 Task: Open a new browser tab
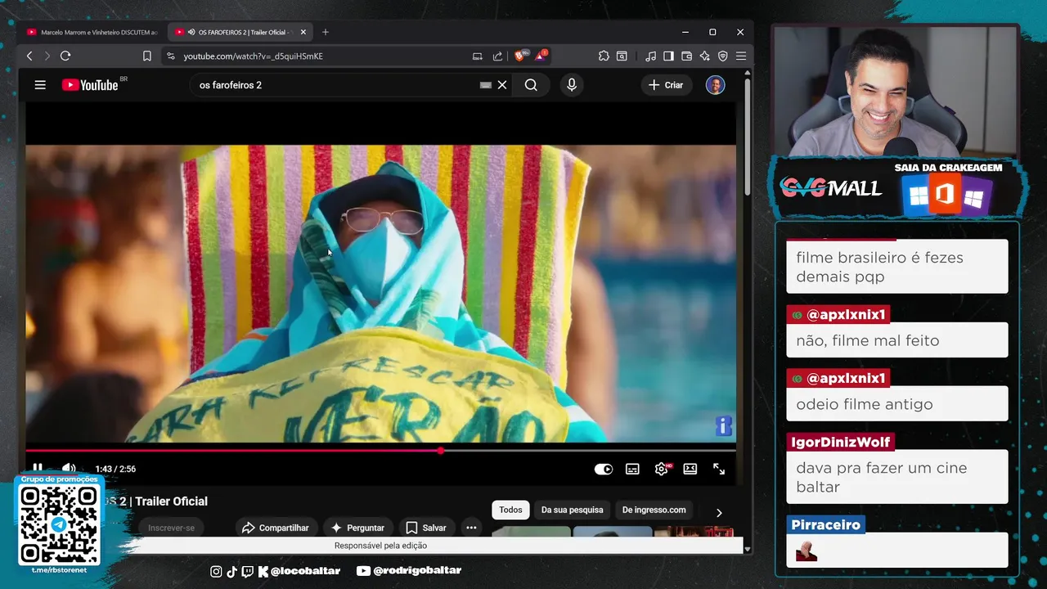point(326,32)
